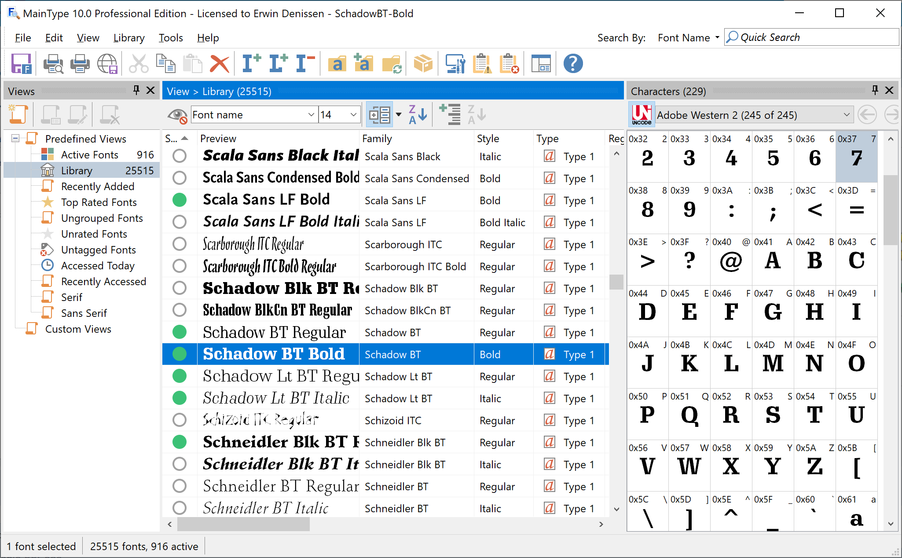This screenshot has height=558, width=902.
Task: Click the Paste clipboard icon
Action: click(x=192, y=64)
